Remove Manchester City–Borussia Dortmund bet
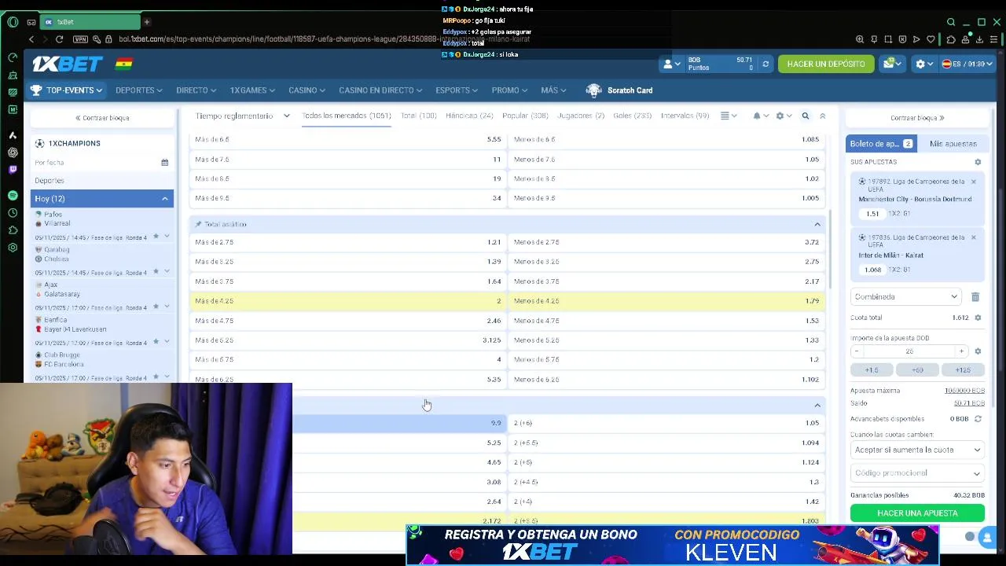The height and width of the screenshot is (566, 1006). 973,182
